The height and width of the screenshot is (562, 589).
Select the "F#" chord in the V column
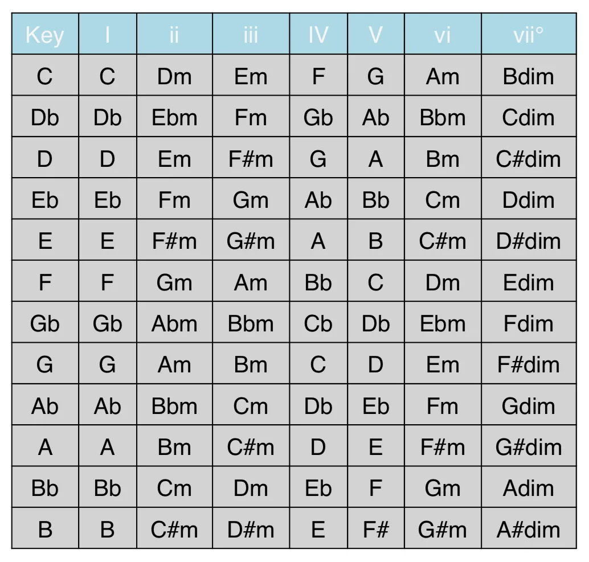pyautogui.click(x=375, y=530)
